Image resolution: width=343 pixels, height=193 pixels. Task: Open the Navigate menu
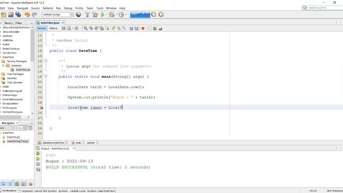pyautogui.click(x=23, y=8)
